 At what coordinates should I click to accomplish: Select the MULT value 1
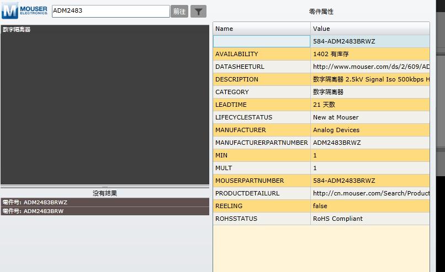370,168
